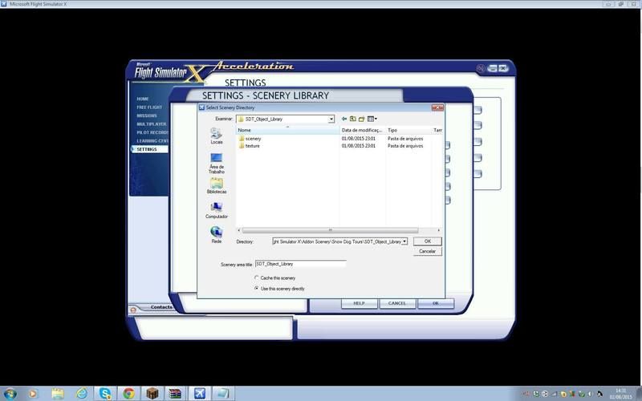Open MISSIONS in sidebar

[x=147, y=115]
